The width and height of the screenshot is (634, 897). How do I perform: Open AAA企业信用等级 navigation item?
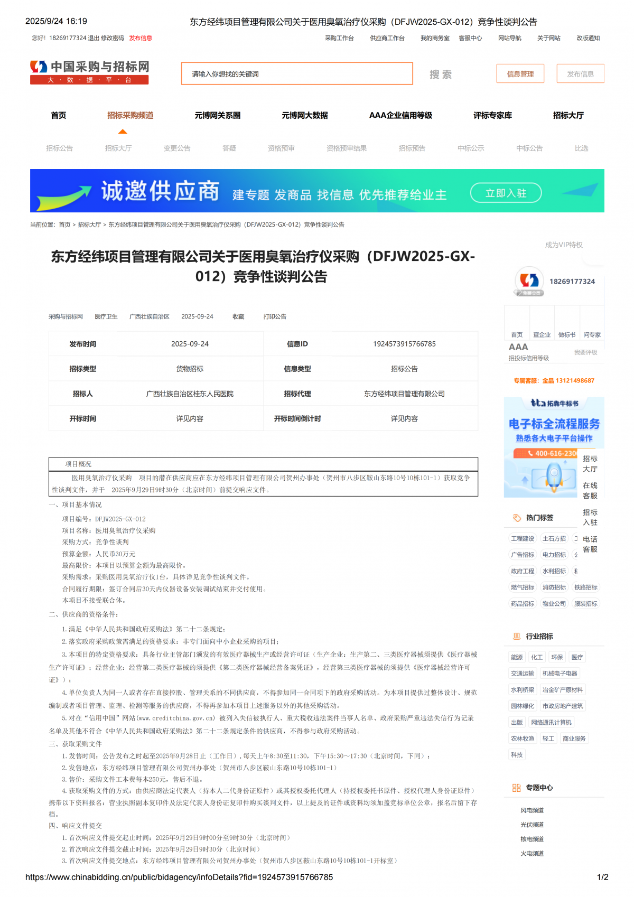tap(400, 115)
